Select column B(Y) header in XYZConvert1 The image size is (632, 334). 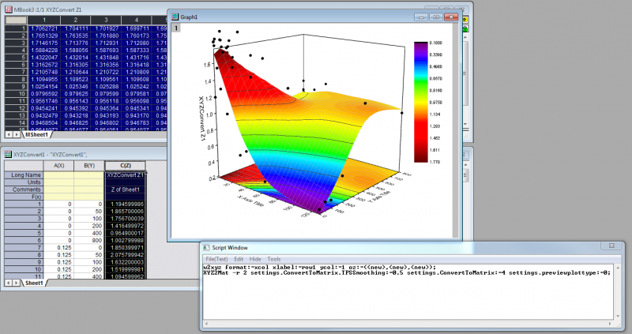[89, 166]
